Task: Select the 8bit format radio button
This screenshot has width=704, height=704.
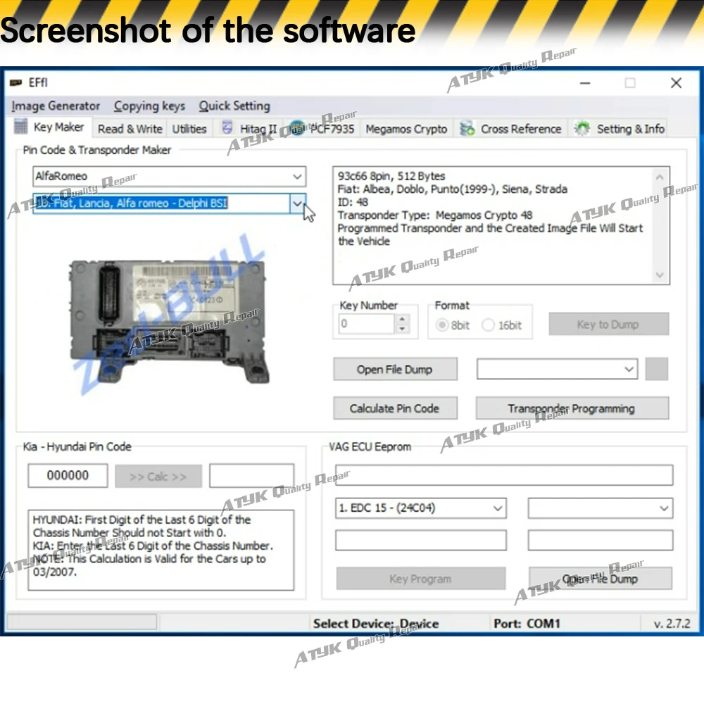Action: (442, 325)
